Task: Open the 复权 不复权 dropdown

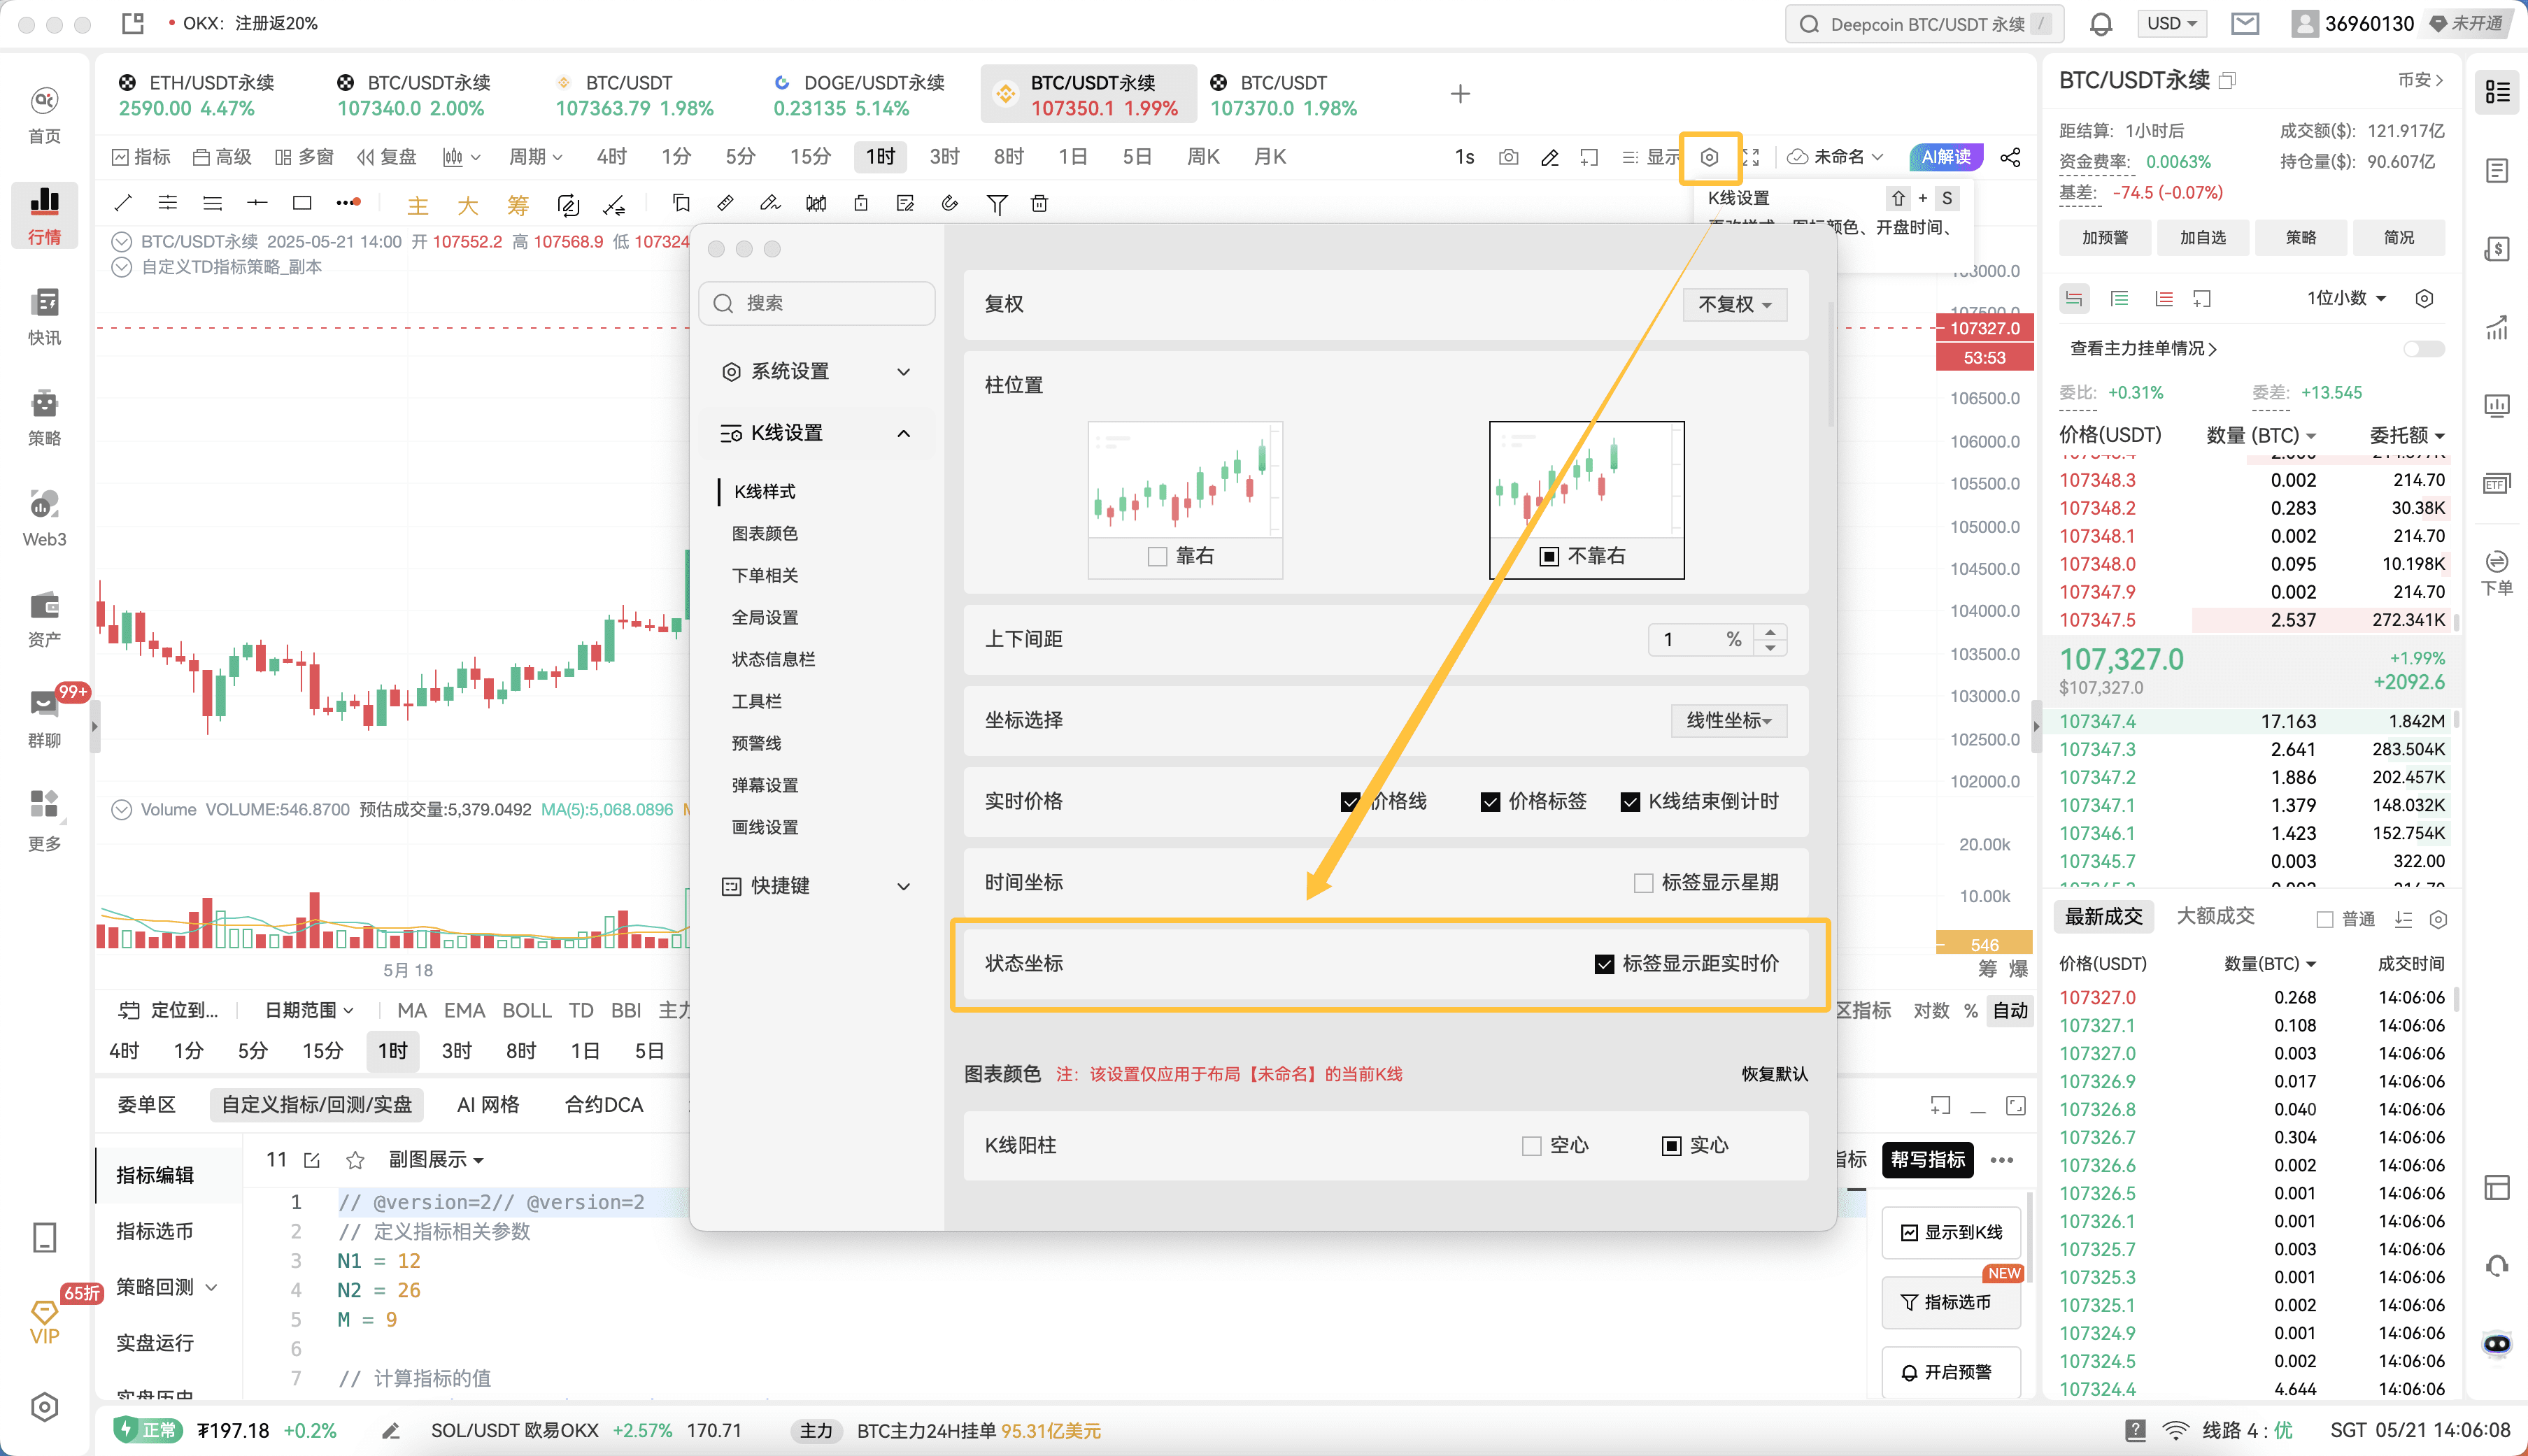Action: (x=1735, y=304)
